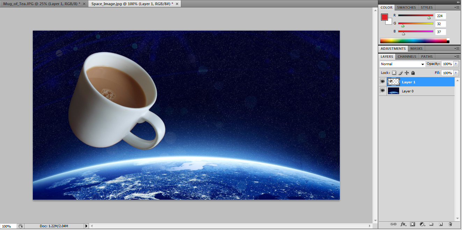
Task: Create a new layer group folder
Action: click(431, 224)
